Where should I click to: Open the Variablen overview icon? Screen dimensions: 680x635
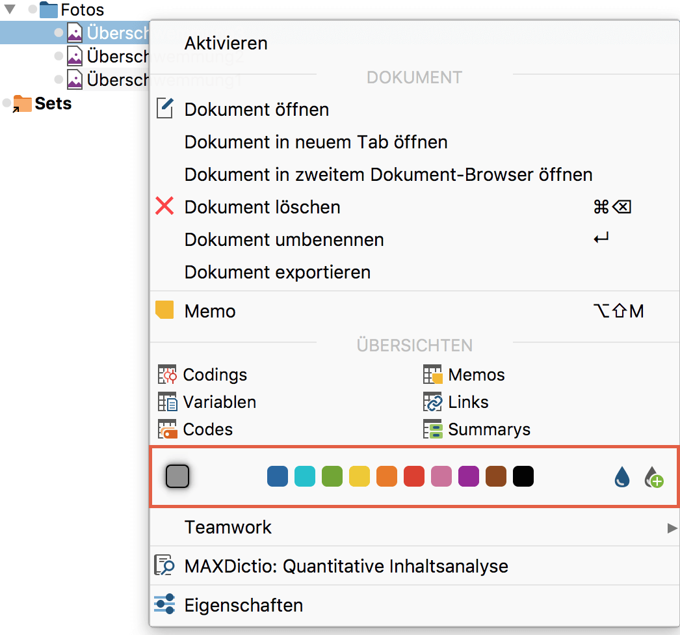click(168, 402)
